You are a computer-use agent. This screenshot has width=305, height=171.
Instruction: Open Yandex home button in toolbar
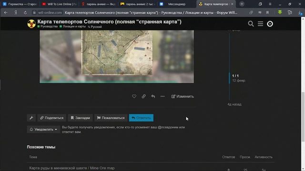coord(16,13)
